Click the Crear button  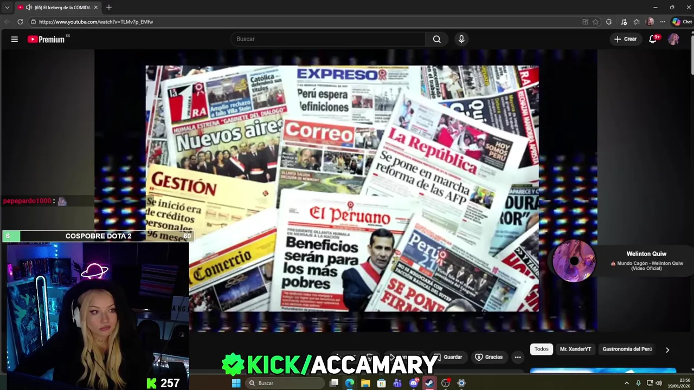[625, 39]
